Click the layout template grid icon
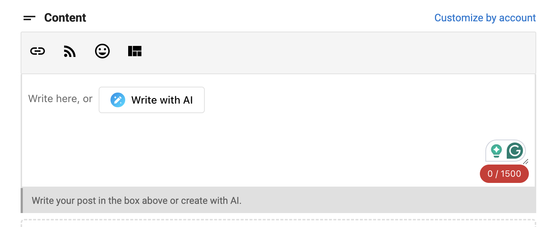Viewport: 548px width, 227px height. coord(135,51)
